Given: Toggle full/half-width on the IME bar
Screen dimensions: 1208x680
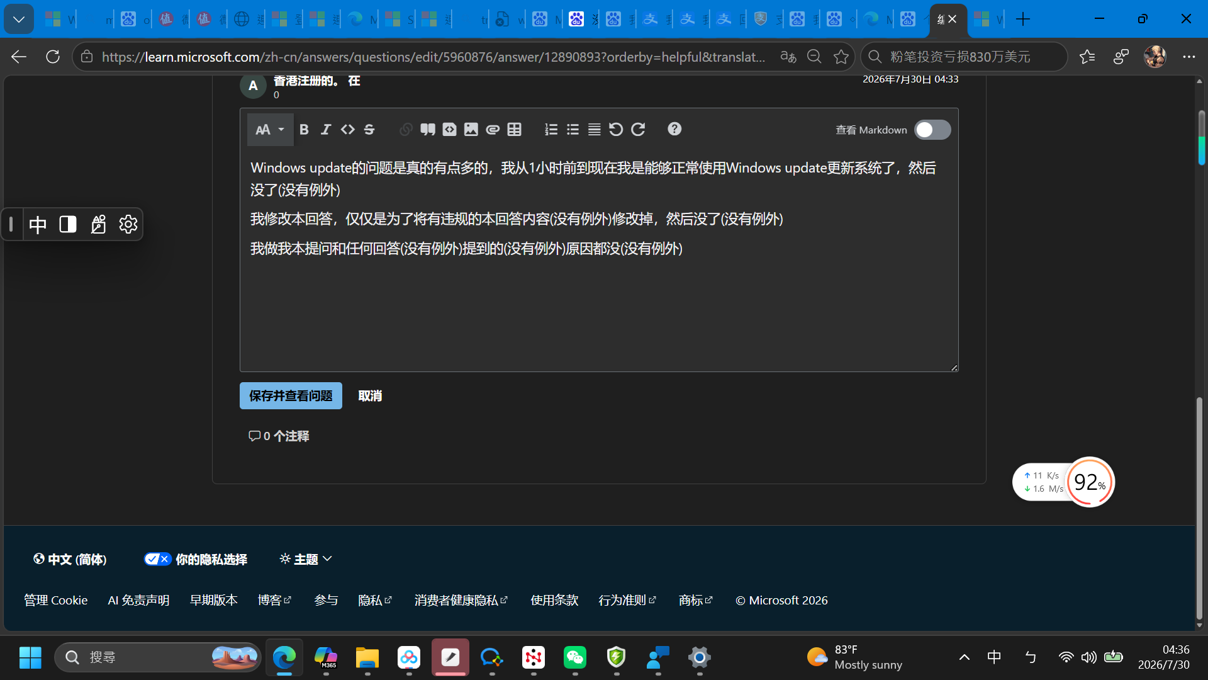Looking at the screenshot, I should (x=68, y=224).
